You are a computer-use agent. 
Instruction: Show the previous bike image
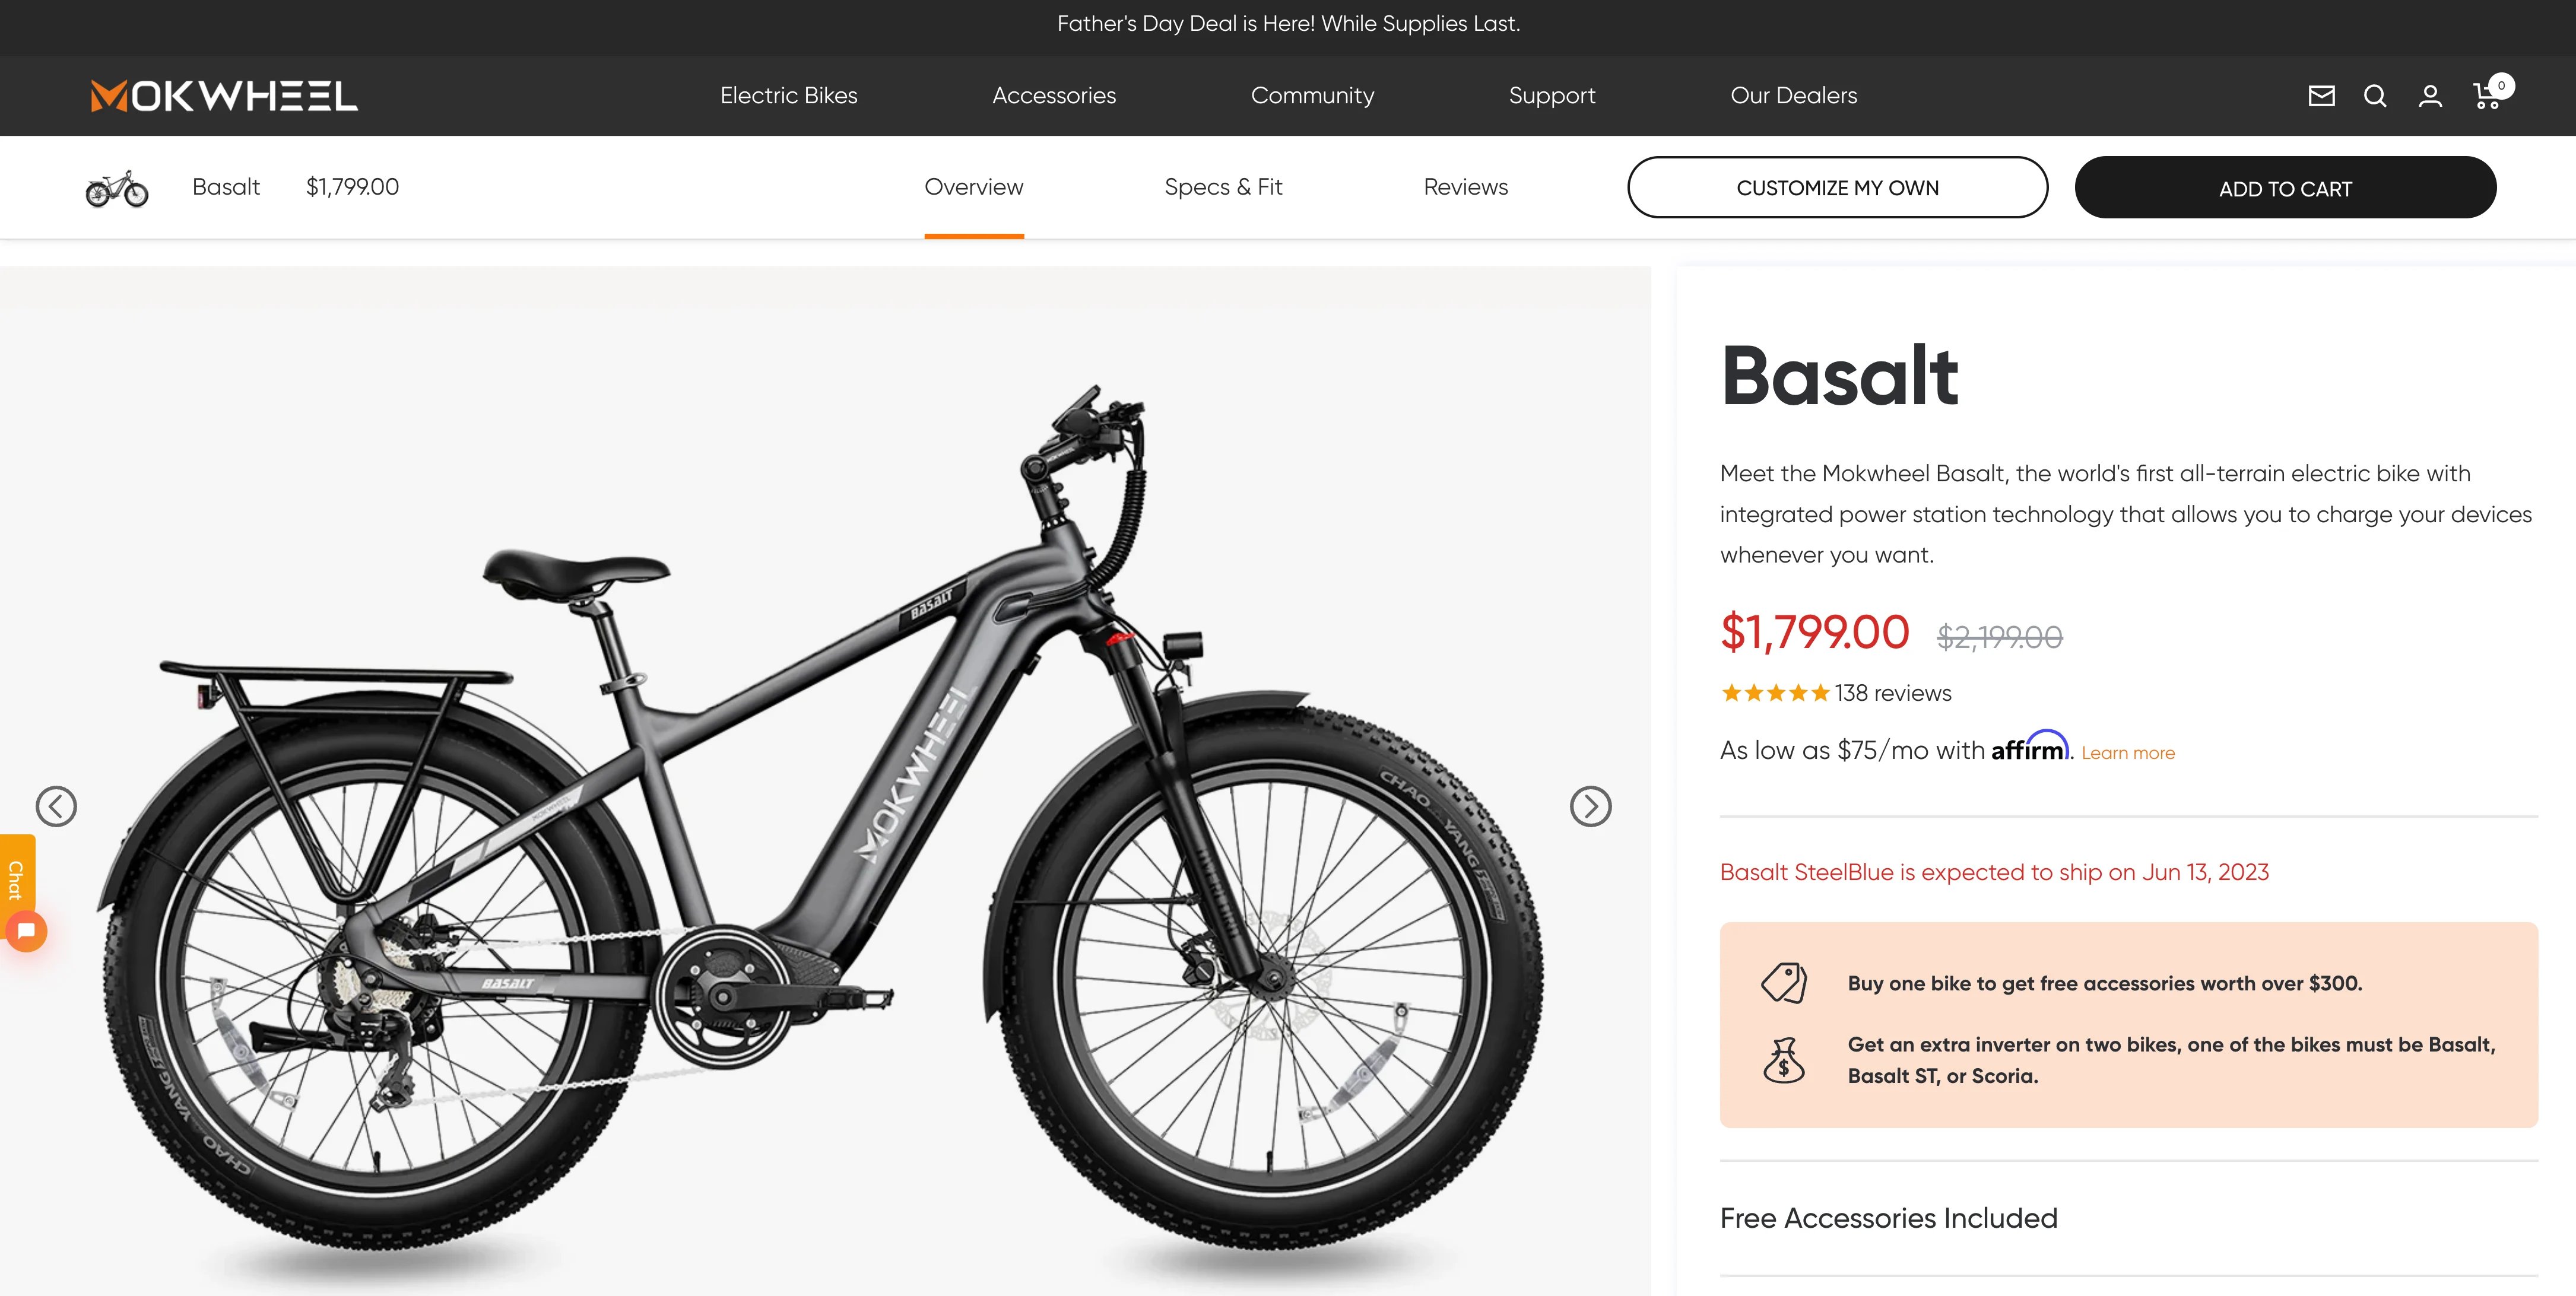pos(56,806)
